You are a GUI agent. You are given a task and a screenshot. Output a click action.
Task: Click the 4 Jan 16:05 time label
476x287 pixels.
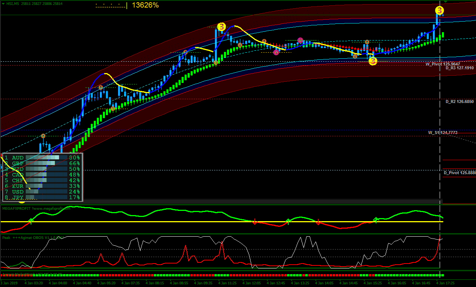tap(397, 283)
